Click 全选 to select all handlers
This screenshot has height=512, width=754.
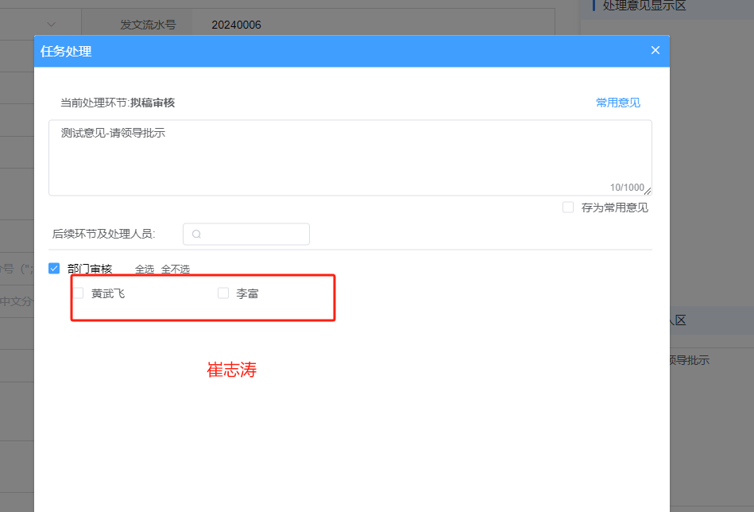[145, 269]
